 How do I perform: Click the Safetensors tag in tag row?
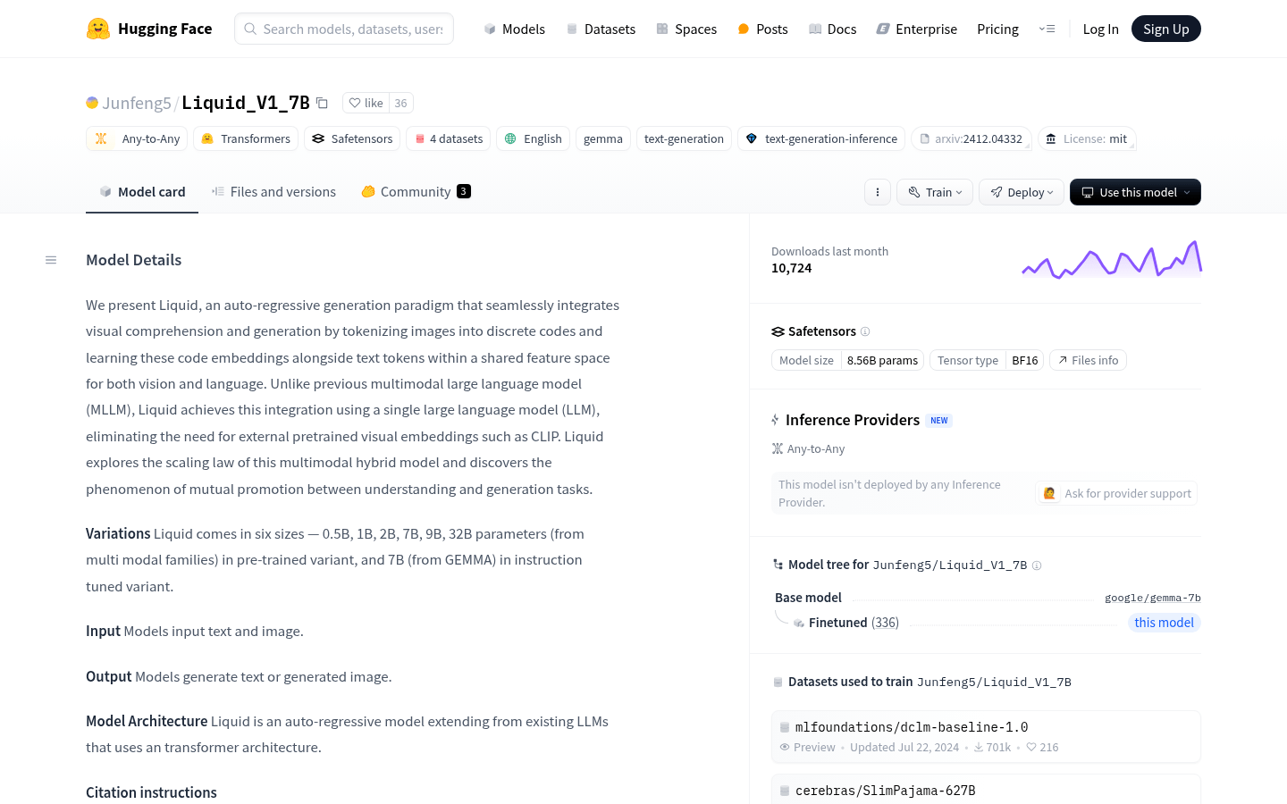point(352,138)
